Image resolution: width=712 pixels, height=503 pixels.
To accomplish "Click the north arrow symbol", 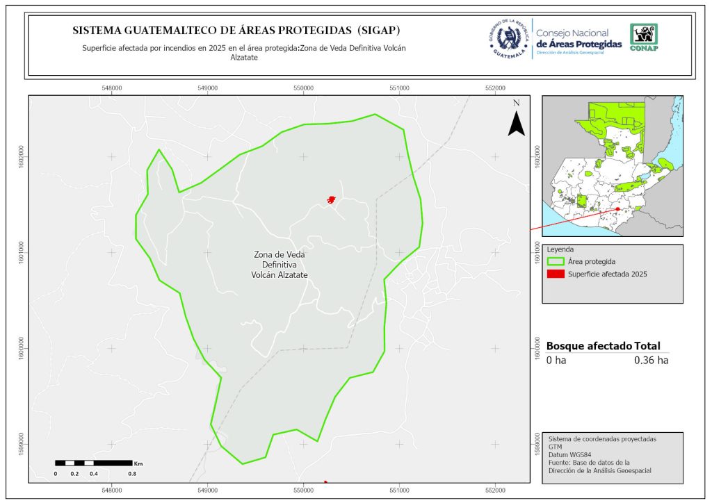I will click(515, 119).
